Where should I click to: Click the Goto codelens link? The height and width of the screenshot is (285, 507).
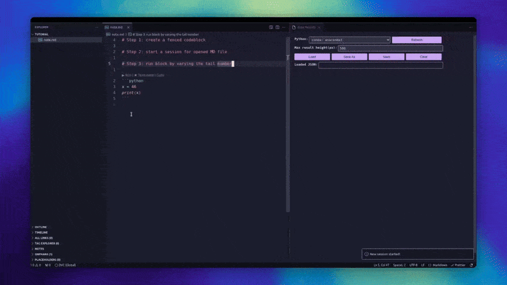tap(160, 75)
